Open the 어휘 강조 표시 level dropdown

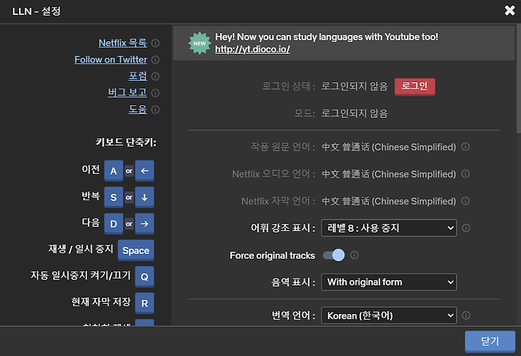[x=389, y=228]
